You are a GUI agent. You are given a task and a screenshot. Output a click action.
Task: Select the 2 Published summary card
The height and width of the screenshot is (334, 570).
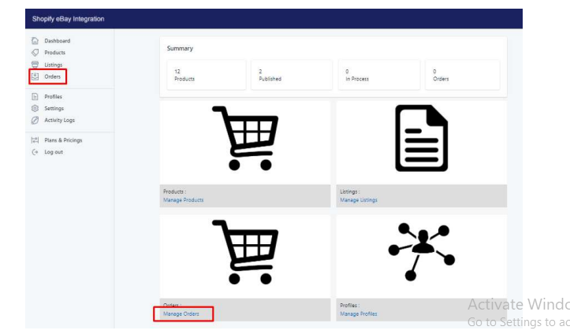(x=292, y=75)
